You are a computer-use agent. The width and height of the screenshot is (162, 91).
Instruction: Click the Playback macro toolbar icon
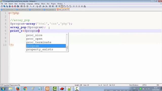79,6
